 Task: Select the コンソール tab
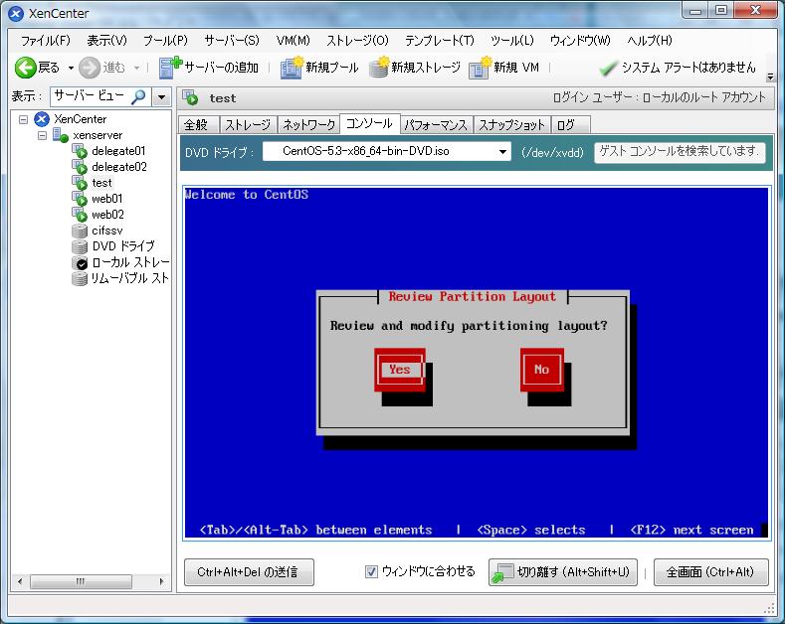(x=369, y=123)
